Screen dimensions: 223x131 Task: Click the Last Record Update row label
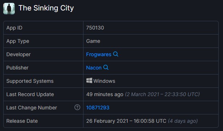pyautogui.click(x=30, y=94)
